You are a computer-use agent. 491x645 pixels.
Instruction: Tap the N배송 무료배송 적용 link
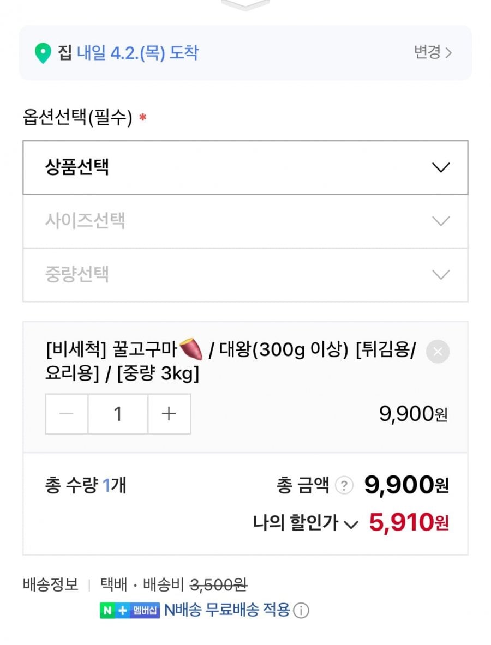tap(226, 610)
